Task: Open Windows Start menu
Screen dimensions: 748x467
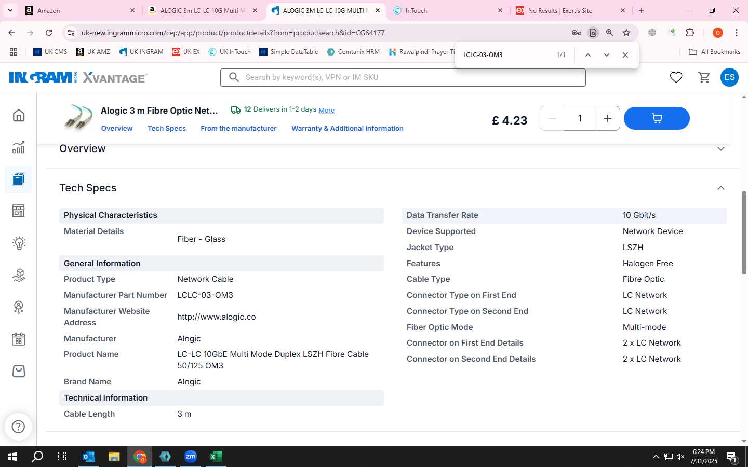Action: pos(12,457)
